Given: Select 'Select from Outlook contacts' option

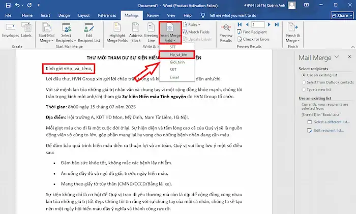Looking at the screenshot, I should tap(303, 82).
